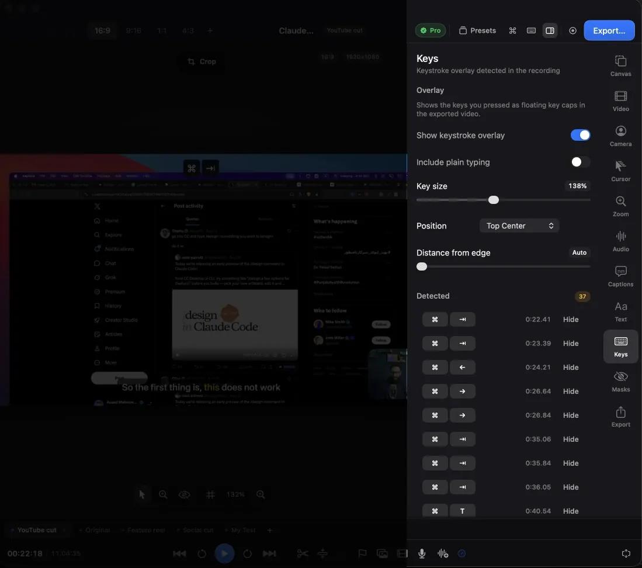
Task: Open the Audio settings panel
Action: [620, 241]
